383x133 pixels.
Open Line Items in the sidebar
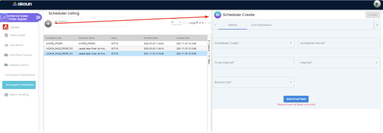(16, 45)
